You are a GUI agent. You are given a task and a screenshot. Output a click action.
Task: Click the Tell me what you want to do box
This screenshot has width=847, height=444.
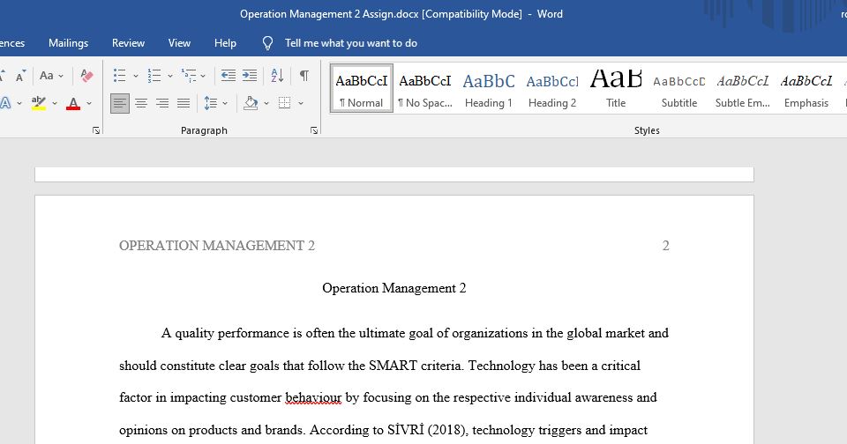coord(351,43)
